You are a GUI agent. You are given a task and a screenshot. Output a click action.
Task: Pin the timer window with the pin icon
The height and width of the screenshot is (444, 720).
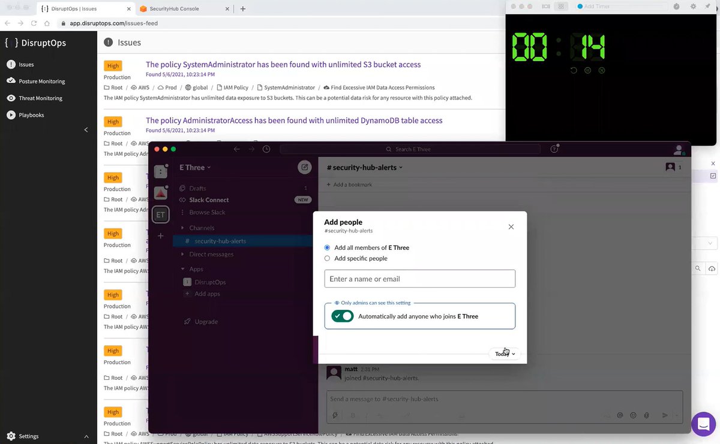coord(708,7)
